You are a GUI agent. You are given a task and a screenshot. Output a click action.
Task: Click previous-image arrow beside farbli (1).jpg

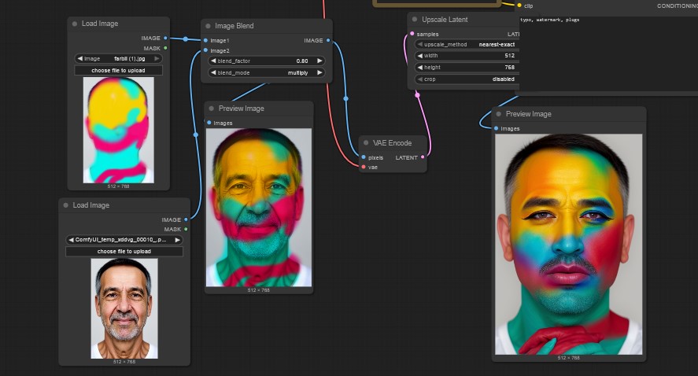79,59
